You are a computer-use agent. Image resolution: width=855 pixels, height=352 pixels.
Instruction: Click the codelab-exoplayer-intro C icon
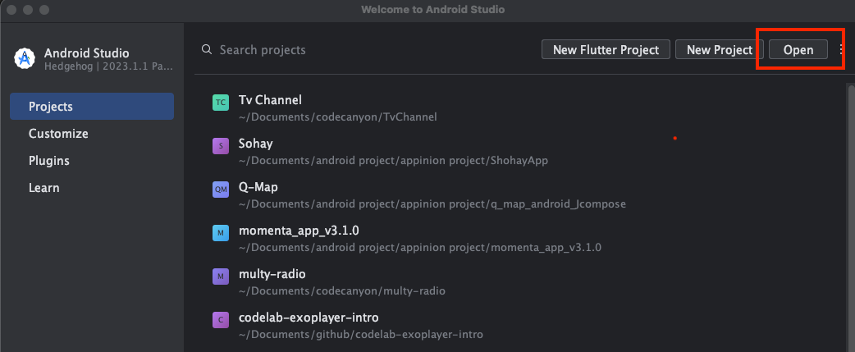point(220,320)
